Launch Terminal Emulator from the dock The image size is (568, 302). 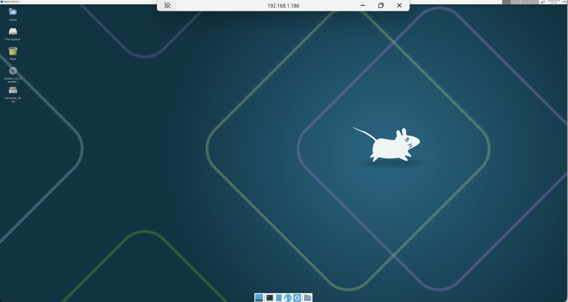(269, 298)
